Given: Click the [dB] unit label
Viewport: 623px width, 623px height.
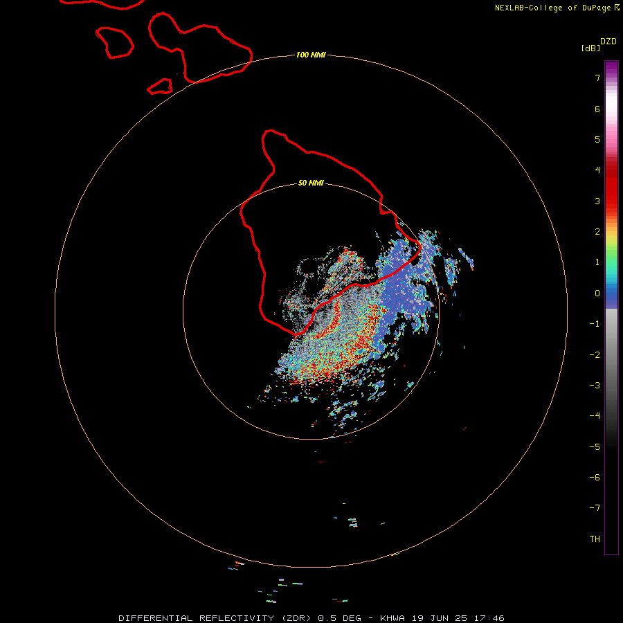Looking at the screenshot, I should pos(590,48).
